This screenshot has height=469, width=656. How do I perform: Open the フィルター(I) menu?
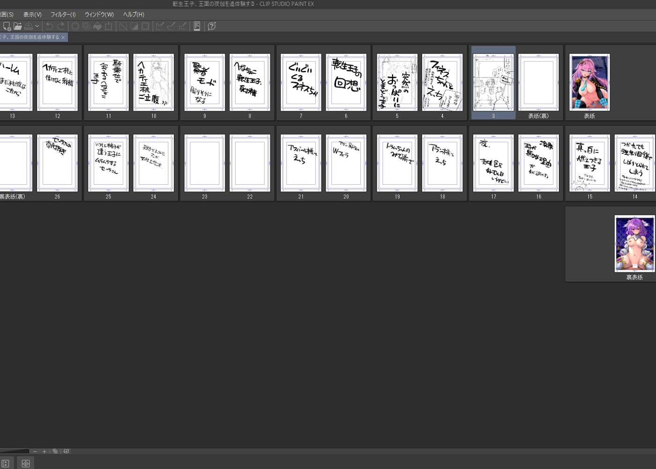63,15
